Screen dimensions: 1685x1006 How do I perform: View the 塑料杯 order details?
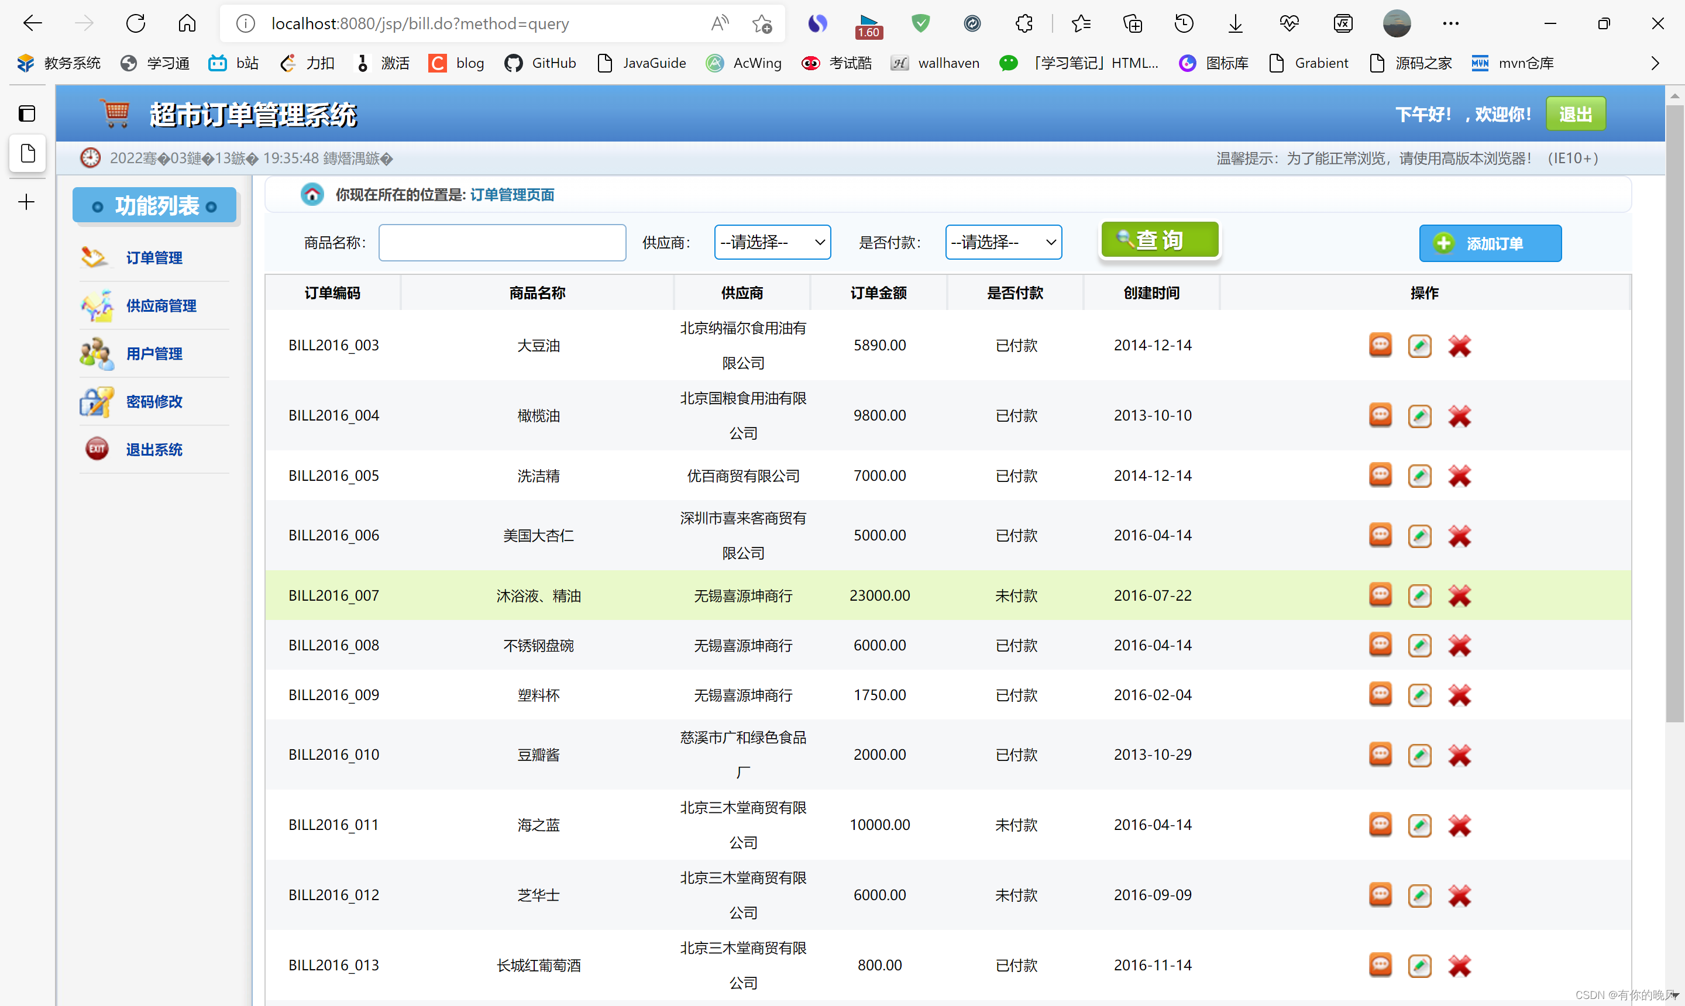(x=1380, y=694)
